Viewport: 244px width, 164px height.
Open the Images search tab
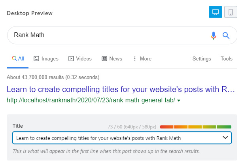(46, 58)
